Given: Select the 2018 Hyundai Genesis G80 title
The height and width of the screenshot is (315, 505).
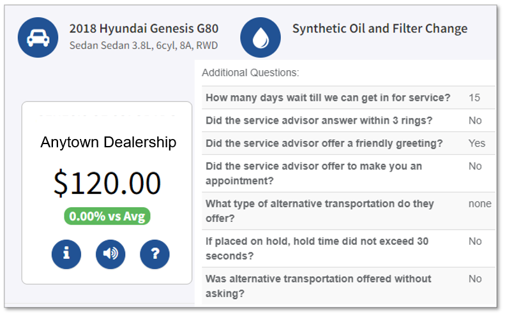Looking at the screenshot, I should (144, 29).
